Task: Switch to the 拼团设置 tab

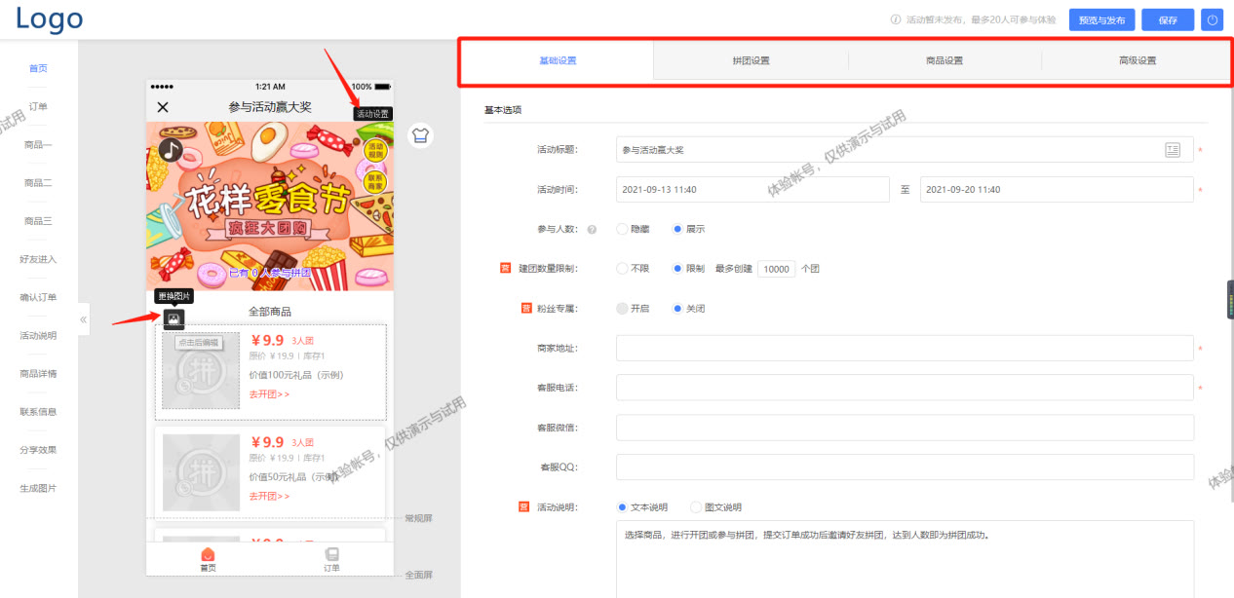Action: [x=751, y=60]
